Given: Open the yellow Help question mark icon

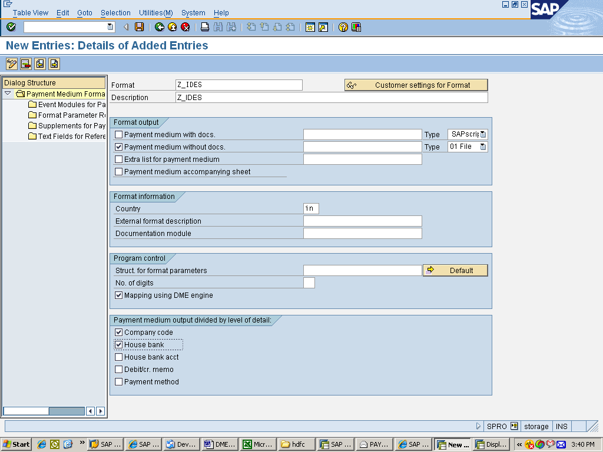Looking at the screenshot, I should coord(343,27).
